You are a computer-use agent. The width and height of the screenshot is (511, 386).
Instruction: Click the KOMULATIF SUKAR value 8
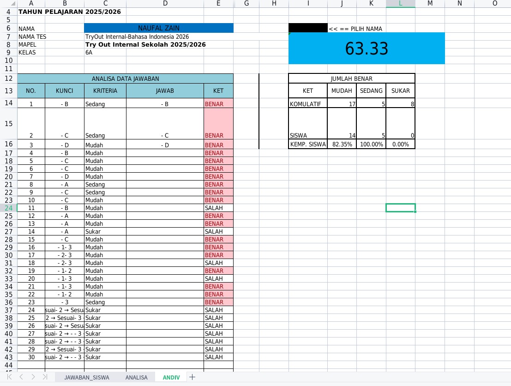pos(401,104)
